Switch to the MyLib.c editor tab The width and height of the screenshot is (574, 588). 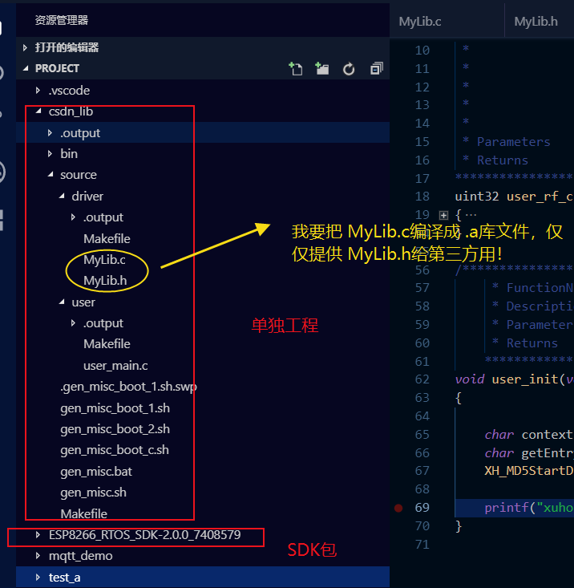click(x=419, y=22)
